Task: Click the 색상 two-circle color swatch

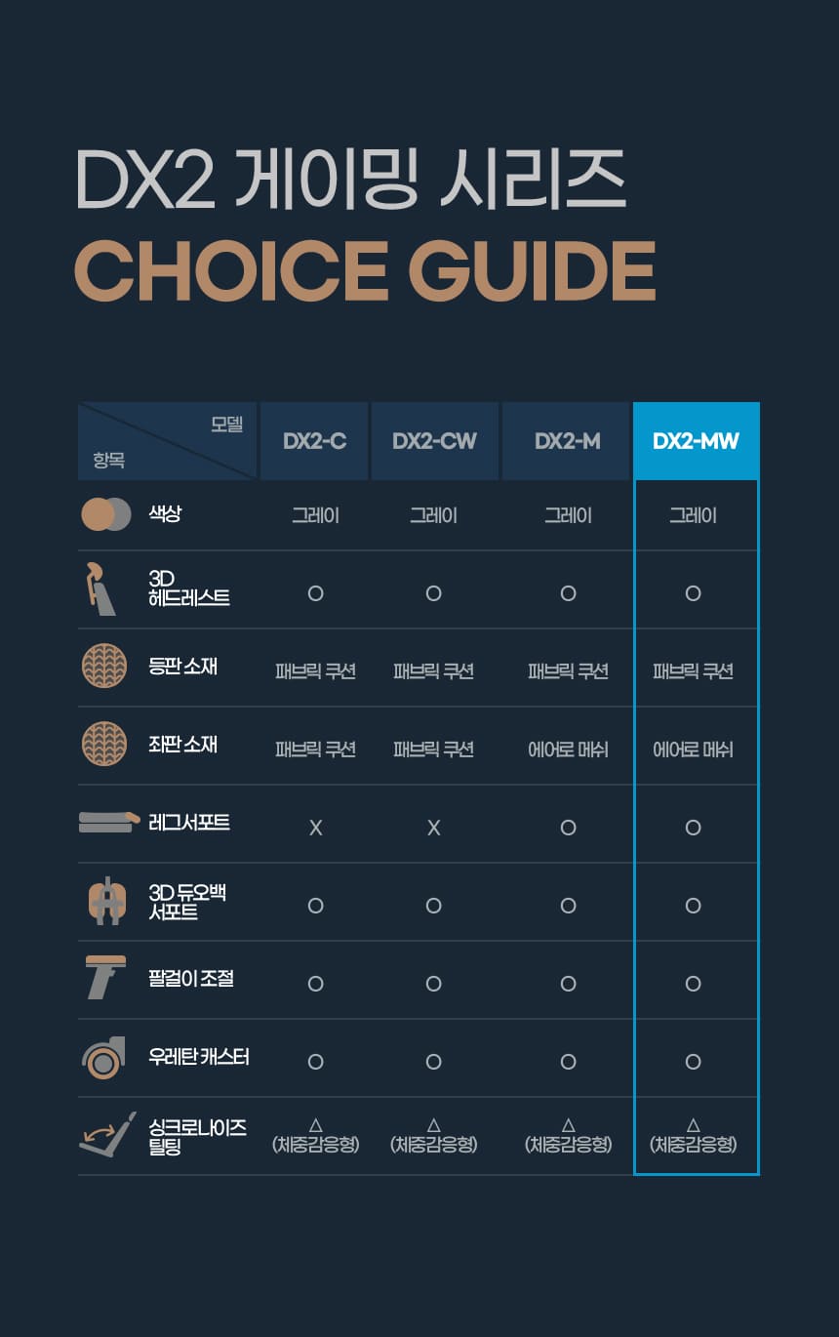Action: tap(105, 514)
